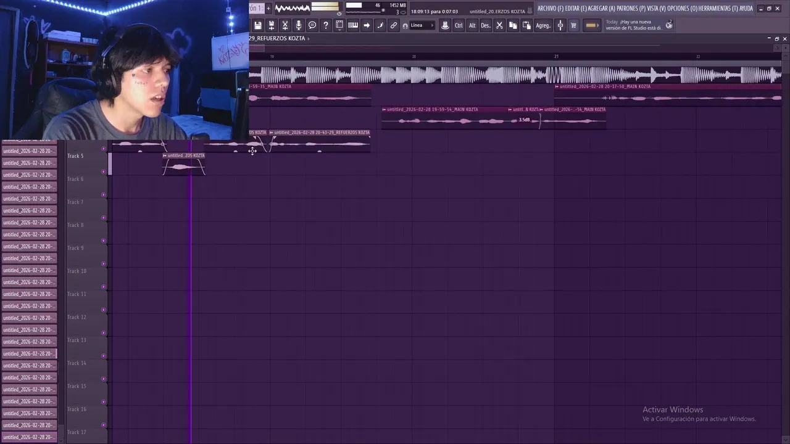Click the right arrow toolbar icon

(x=367, y=25)
